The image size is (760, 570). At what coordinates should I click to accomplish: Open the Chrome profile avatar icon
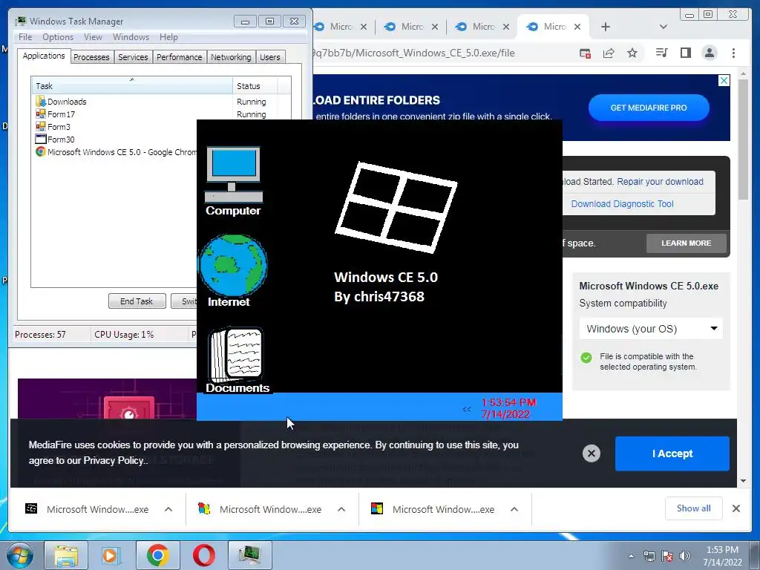click(x=709, y=53)
